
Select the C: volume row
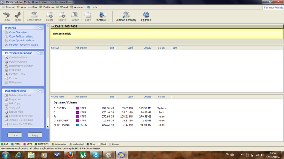click(x=110, y=112)
